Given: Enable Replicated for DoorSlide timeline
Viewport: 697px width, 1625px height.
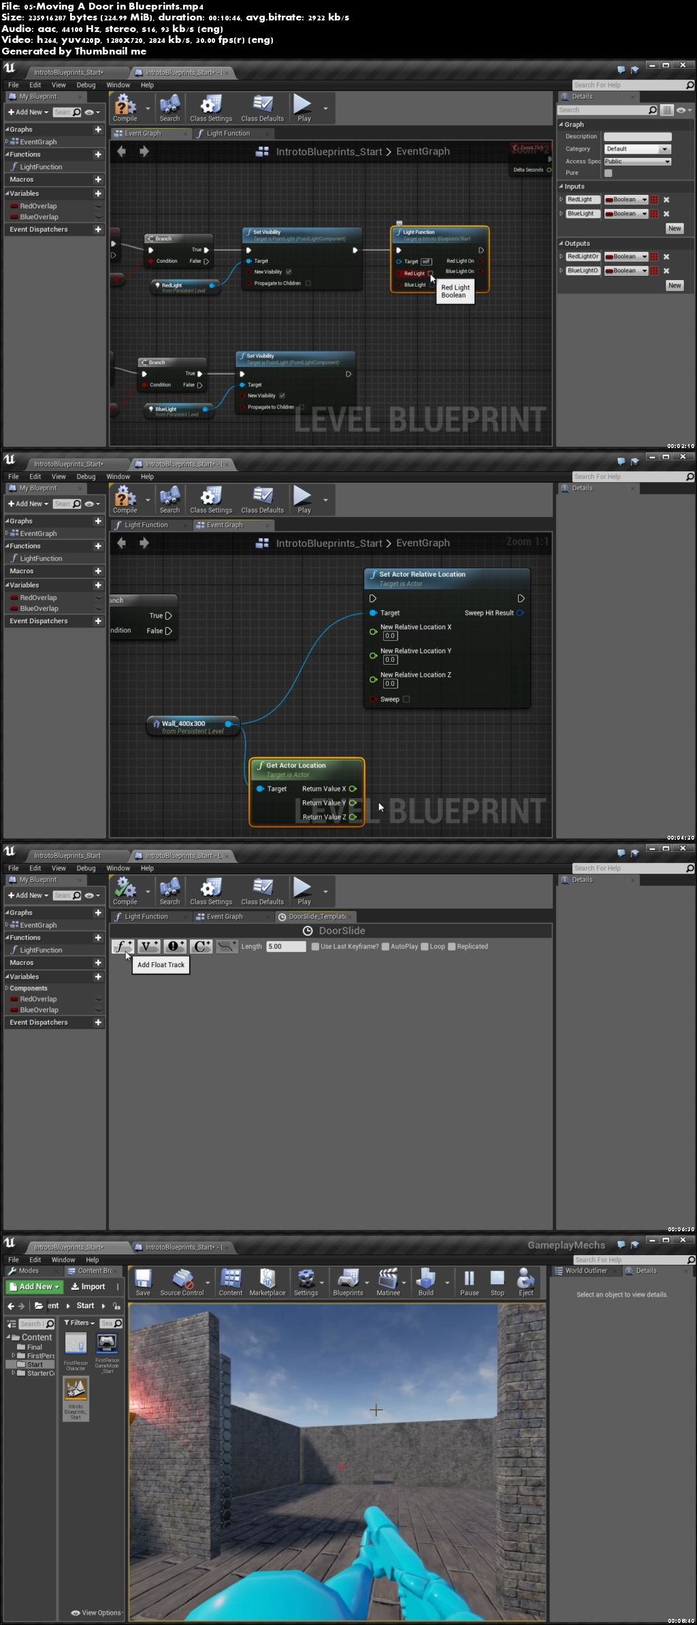Looking at the screenshot, I should pos(451,947).
